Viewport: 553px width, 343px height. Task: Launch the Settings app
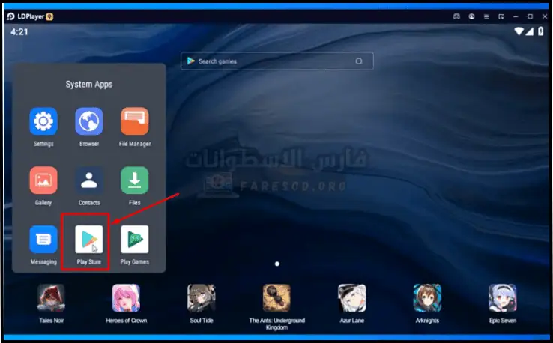coord(43,121)
